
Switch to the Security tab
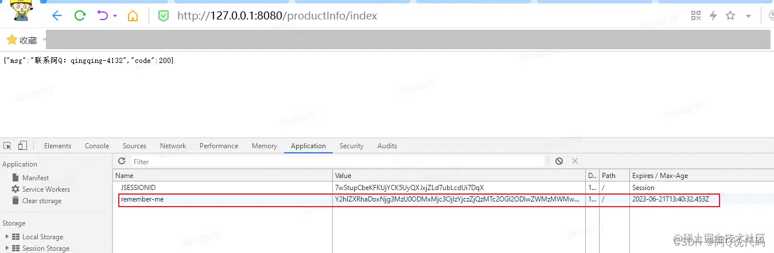click(x=352, y=146)
